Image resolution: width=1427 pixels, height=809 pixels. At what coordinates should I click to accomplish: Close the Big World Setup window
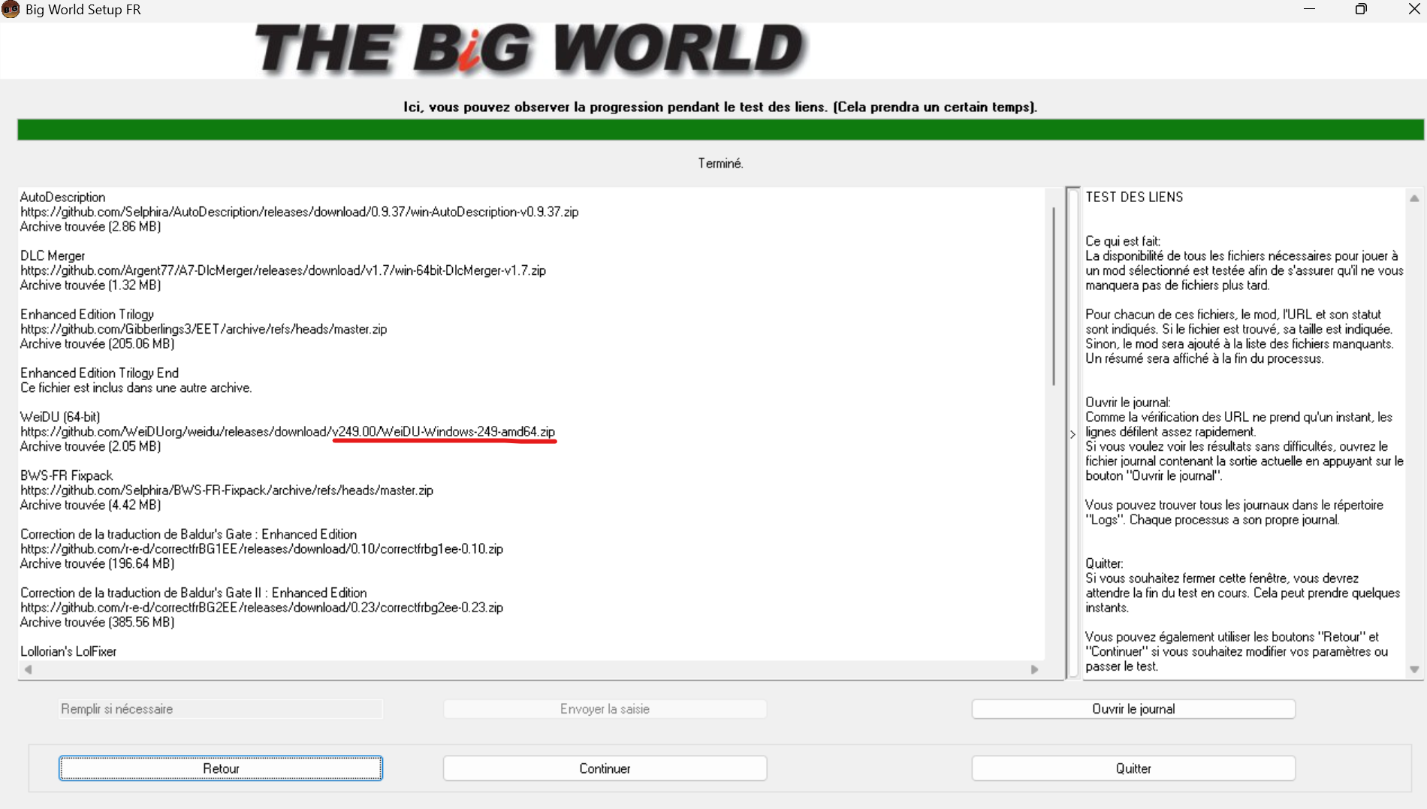[1413, 10]
